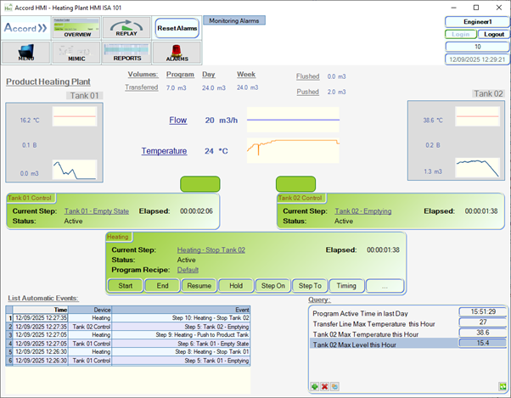Screen dimensions: 511x398
Task: Open the Reports icon
Action: [x=126, y=53]
